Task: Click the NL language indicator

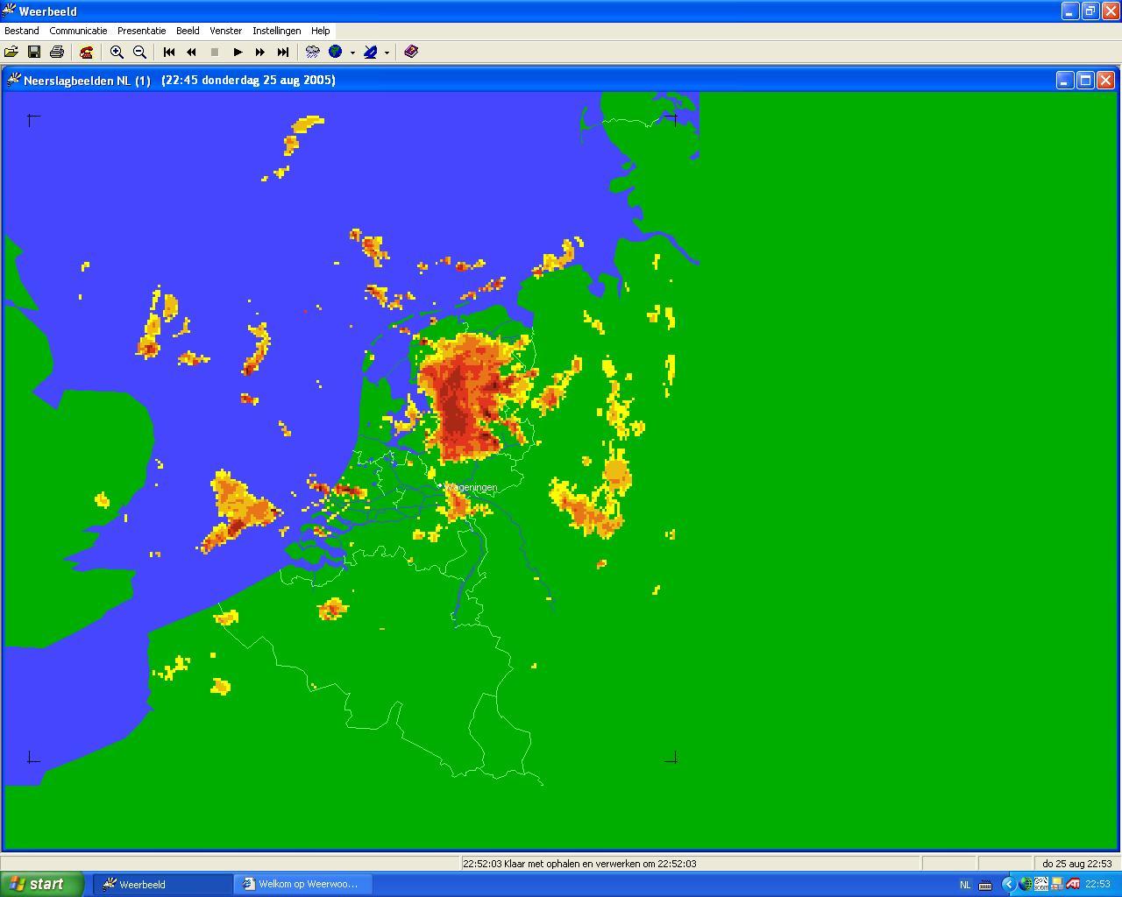Action: click(x=965, y=885)
